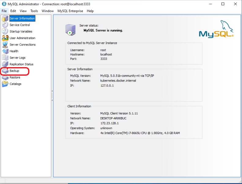Open the Health monitor icon

click(x=5, y=51)
